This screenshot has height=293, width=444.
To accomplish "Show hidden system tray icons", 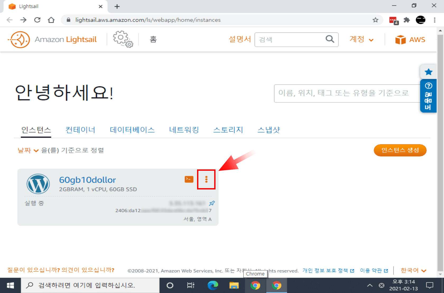I will tap(370, 285).
